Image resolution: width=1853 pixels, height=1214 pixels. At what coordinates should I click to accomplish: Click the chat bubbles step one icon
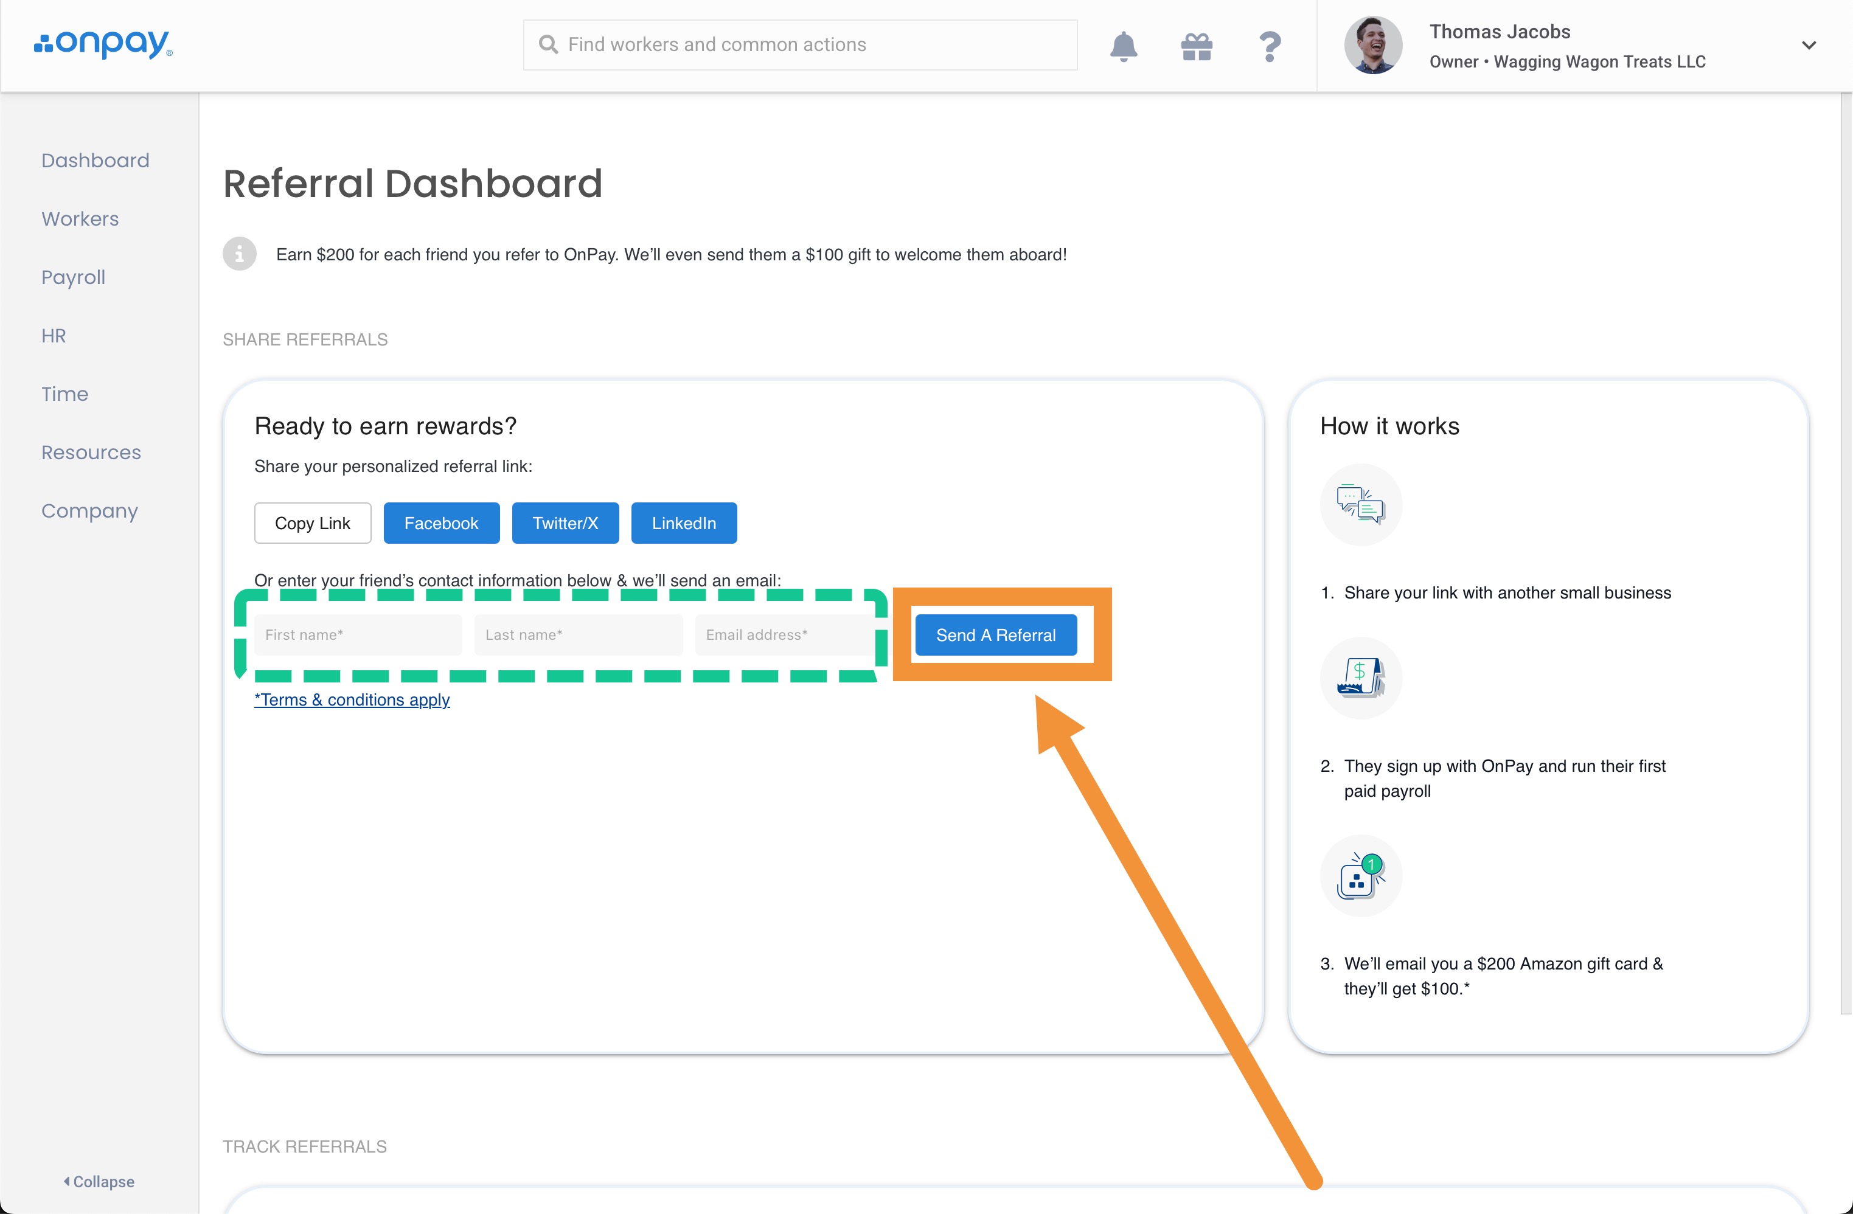point(1360,505)
